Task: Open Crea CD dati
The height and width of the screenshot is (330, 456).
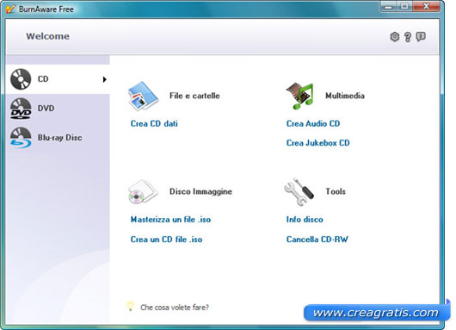Action: coord(154,123)
